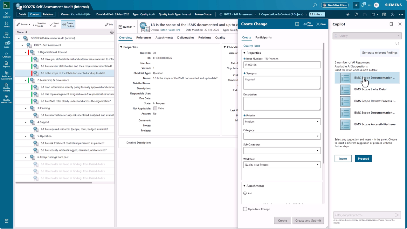
Task: Open Reports from the sidebar
Action: coord(6,65)
